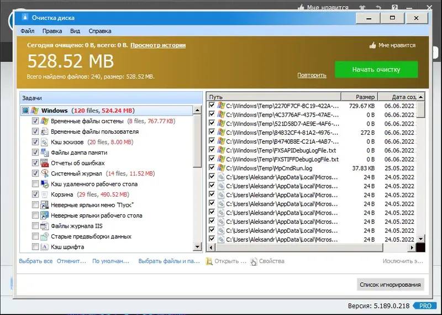Click the help question icon in the background window
442x315 pixels.
coord(395,7)
